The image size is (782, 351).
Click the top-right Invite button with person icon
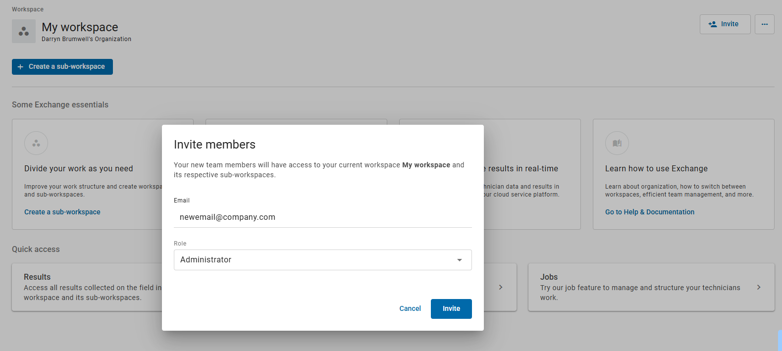click(x=725, y=24)
